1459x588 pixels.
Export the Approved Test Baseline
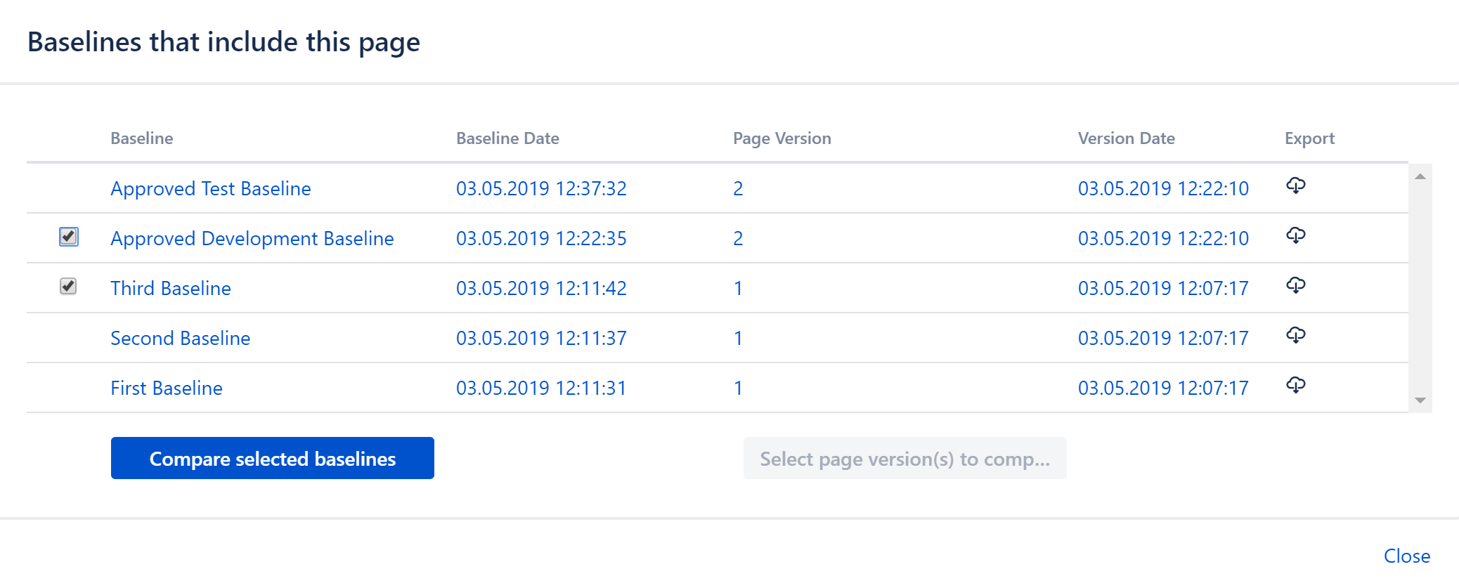pyautogui.click(x=1295, y=186)
